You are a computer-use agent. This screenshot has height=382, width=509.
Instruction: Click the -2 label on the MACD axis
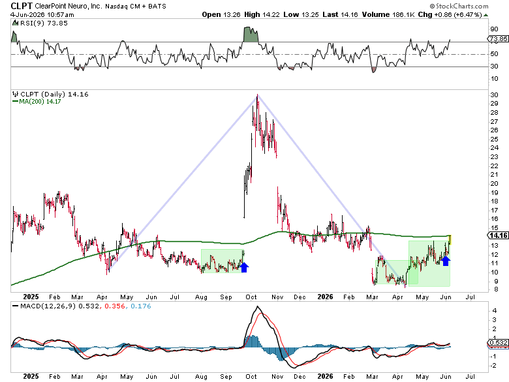coord(493,366)
